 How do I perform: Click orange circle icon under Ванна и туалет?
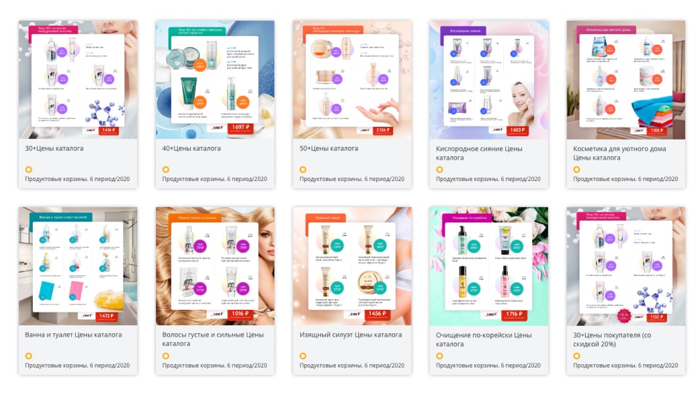tap(28, 356)
